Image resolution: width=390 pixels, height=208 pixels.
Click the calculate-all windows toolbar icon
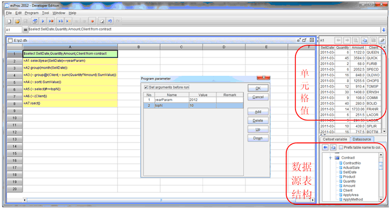pos(35,21)
